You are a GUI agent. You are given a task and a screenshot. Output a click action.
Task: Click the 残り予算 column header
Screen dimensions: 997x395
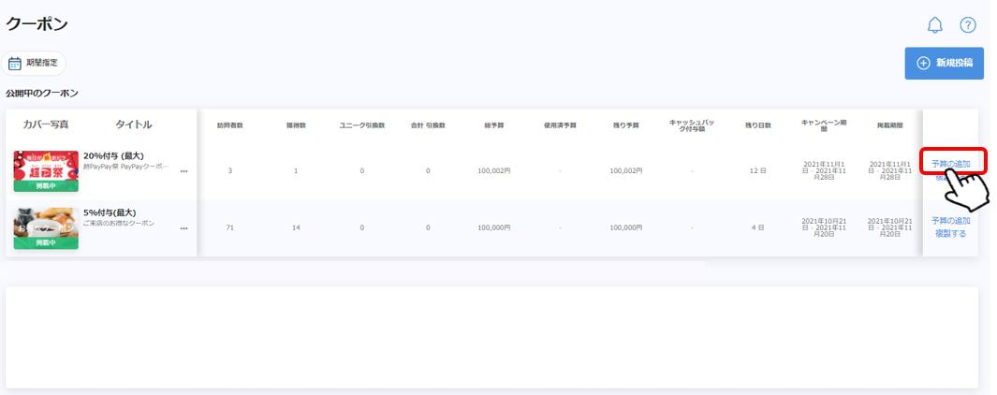[625, 124]
